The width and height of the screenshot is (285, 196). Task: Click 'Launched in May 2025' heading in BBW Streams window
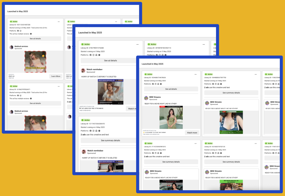point(153,64)
